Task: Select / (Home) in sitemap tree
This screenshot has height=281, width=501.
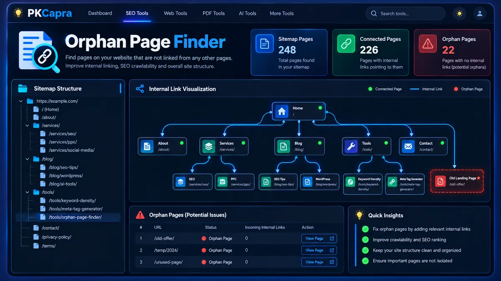Action: pyautogui.click(x=50, y=109)
